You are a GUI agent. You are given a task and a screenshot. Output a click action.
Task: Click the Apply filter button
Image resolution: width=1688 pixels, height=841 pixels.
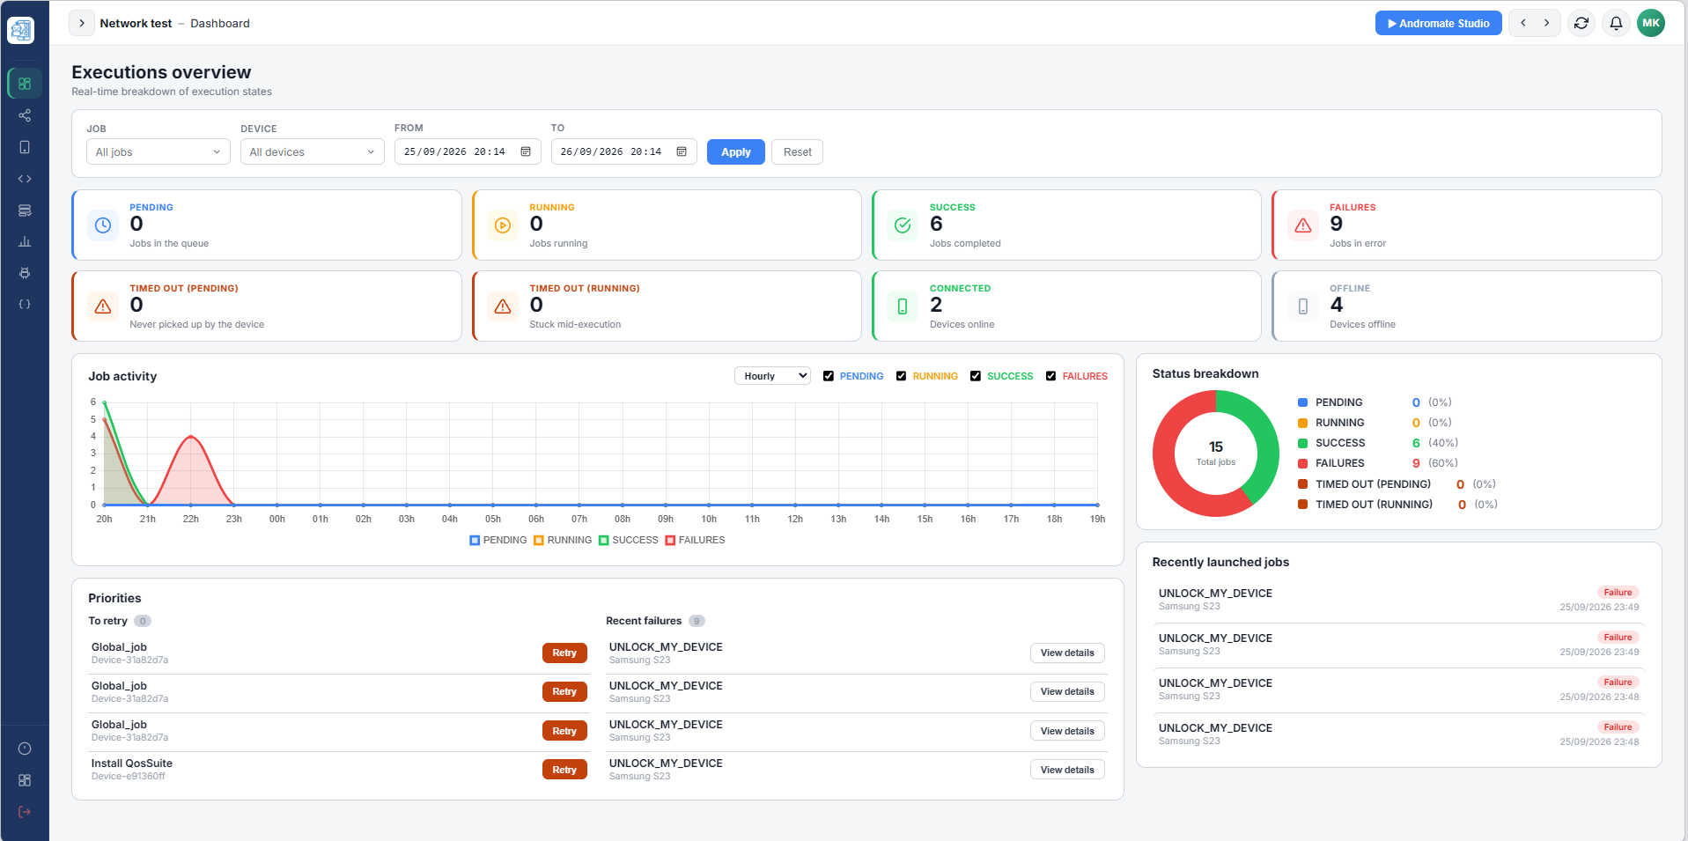coord(736,151)
